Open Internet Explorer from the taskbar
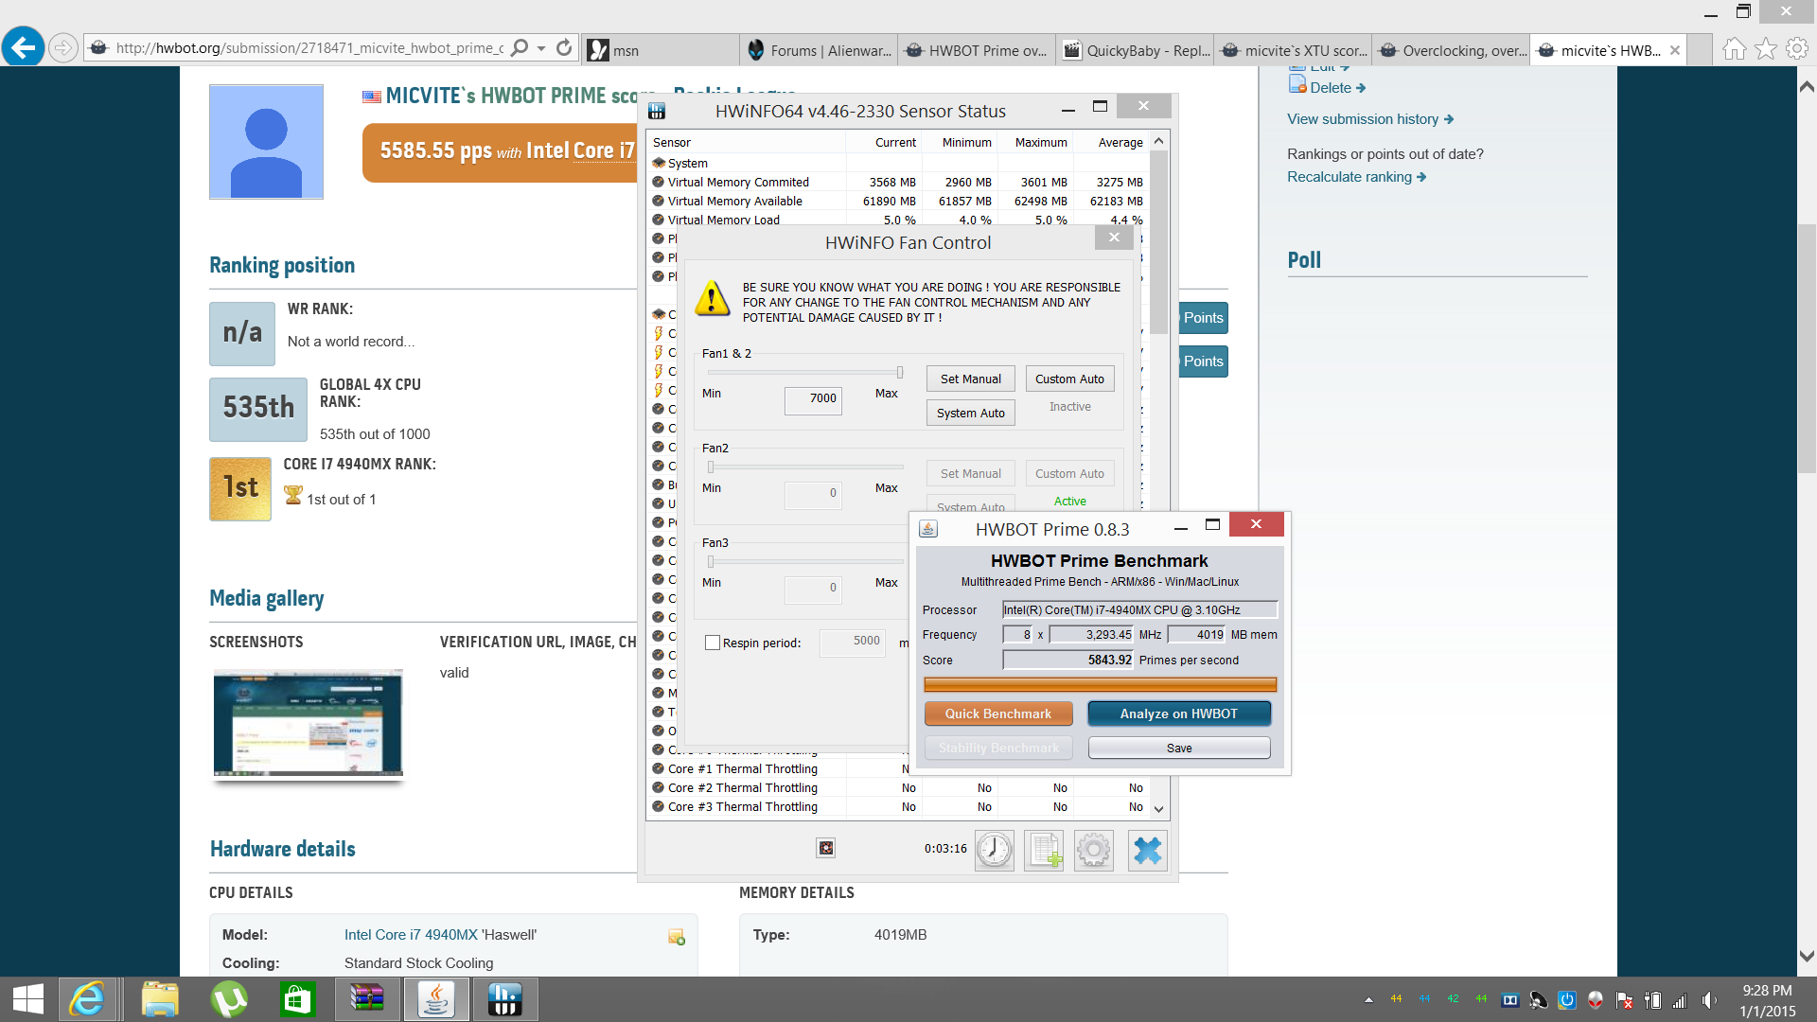The height and width of the screenshot is (1022, 1817). [87, 999]
